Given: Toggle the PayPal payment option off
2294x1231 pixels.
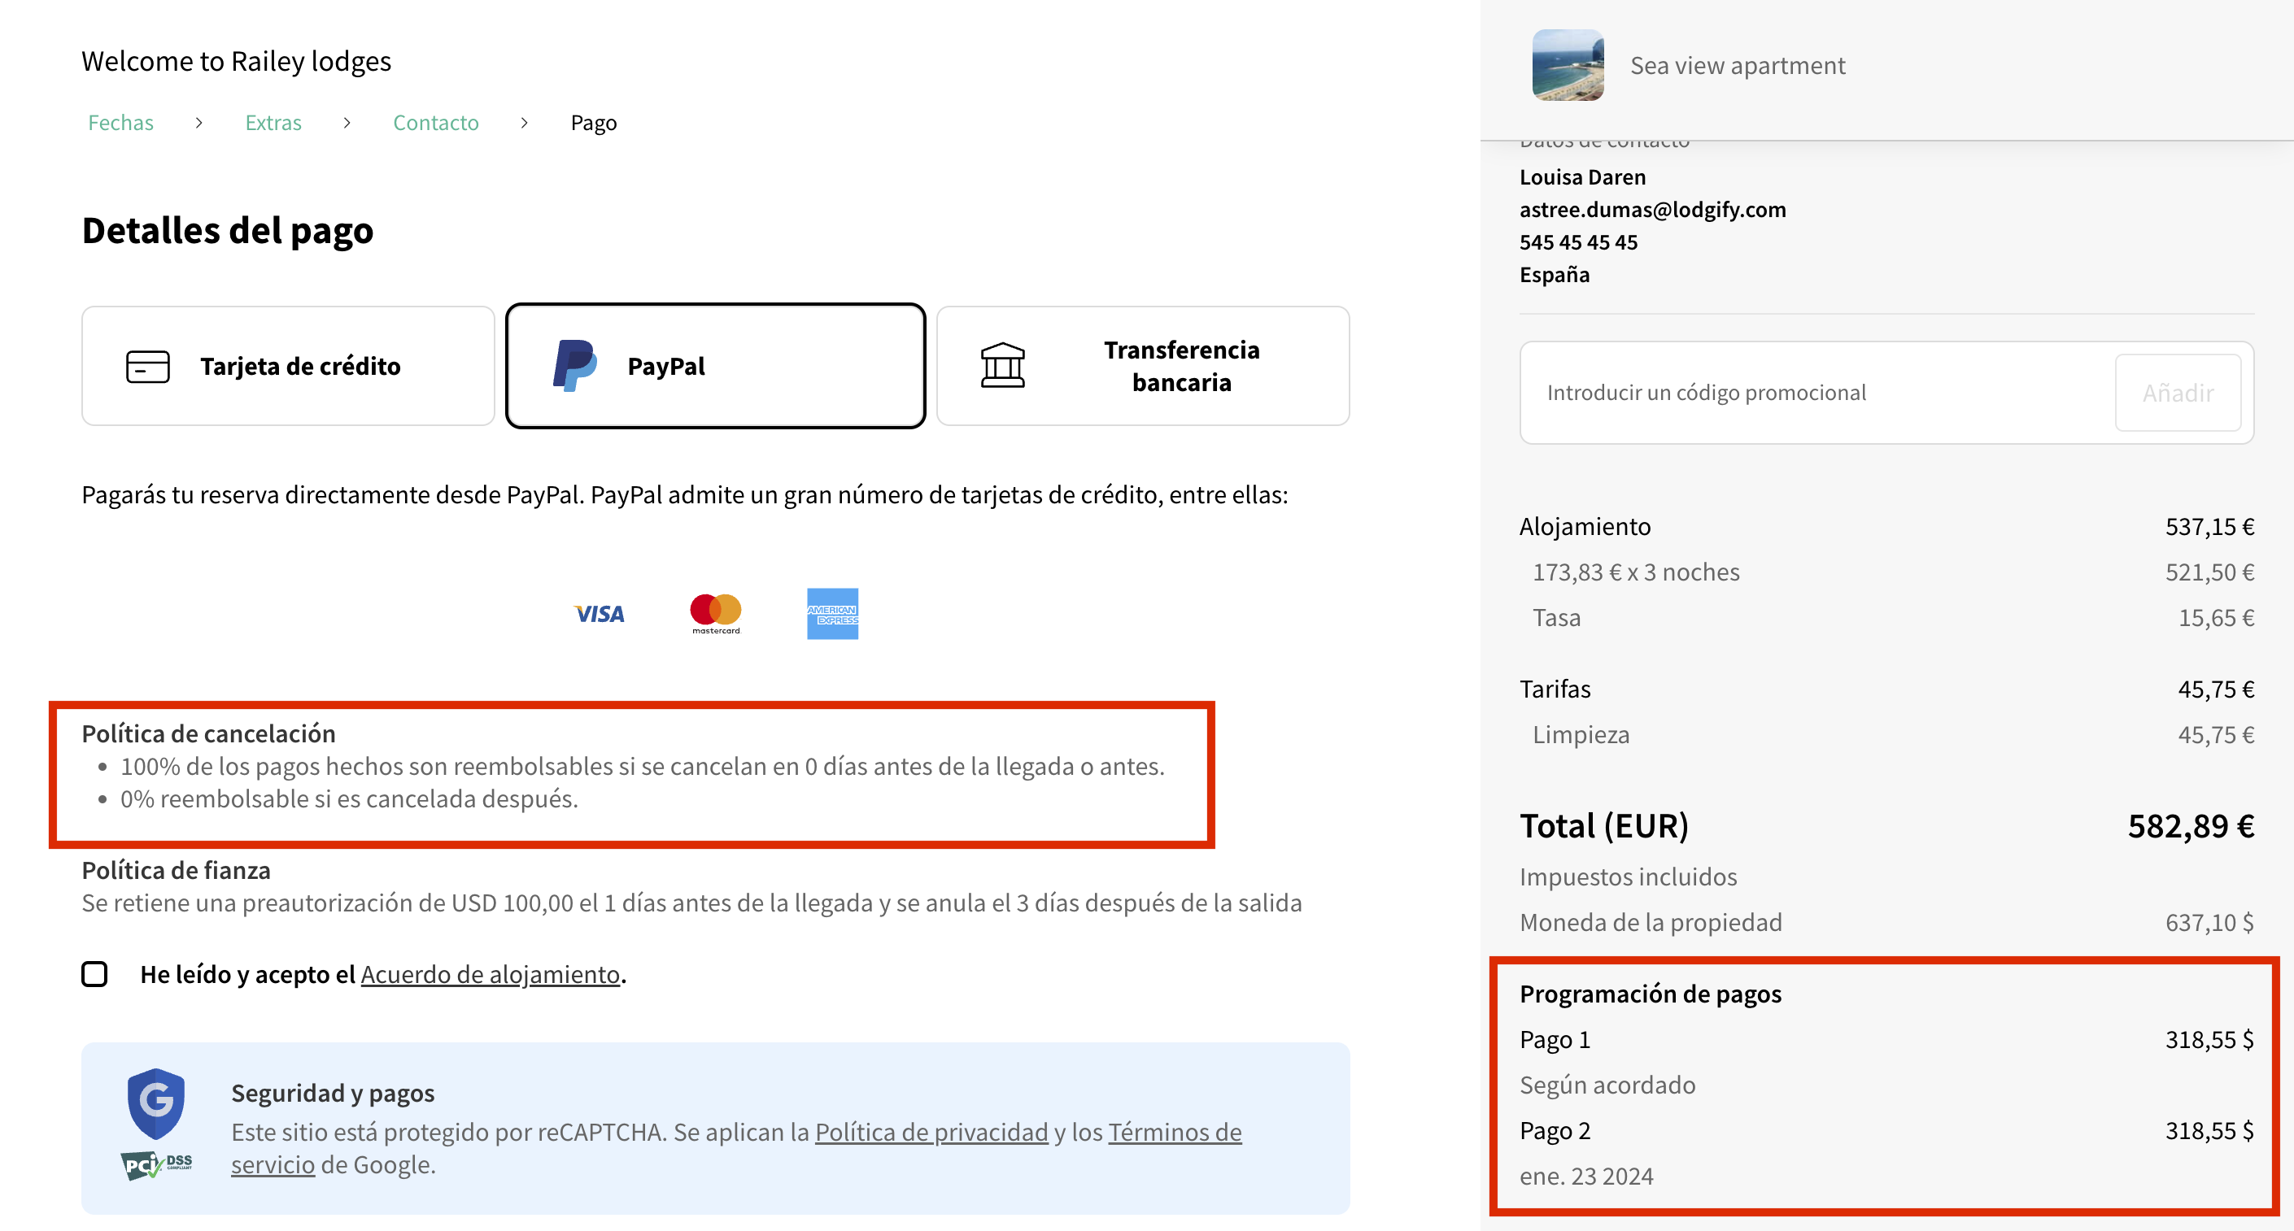Looking at the screenshot, I should 716,365.
